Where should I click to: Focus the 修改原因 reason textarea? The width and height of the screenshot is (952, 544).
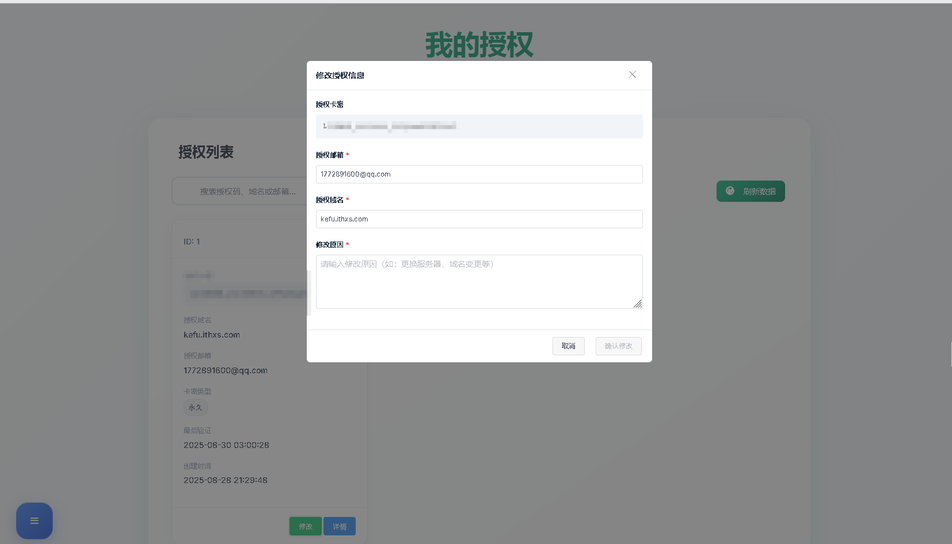(479, 281)
